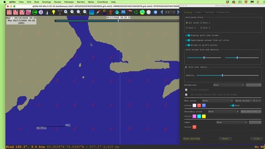
Task: Pick the white Main arrow colour swatch
Action: (194, 106)
